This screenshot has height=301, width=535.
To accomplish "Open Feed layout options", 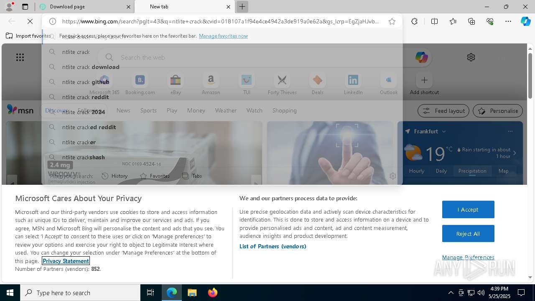I will 443,111.
